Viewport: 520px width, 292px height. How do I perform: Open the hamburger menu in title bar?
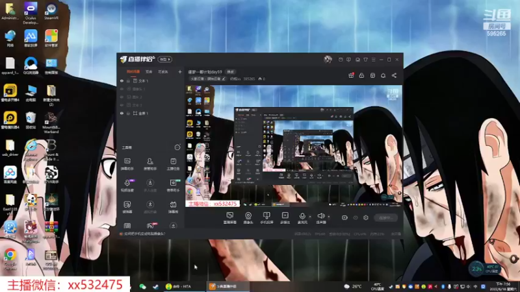click(373, 60)
